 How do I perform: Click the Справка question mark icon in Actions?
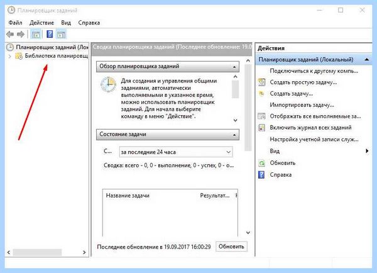(x=261, y=174)
